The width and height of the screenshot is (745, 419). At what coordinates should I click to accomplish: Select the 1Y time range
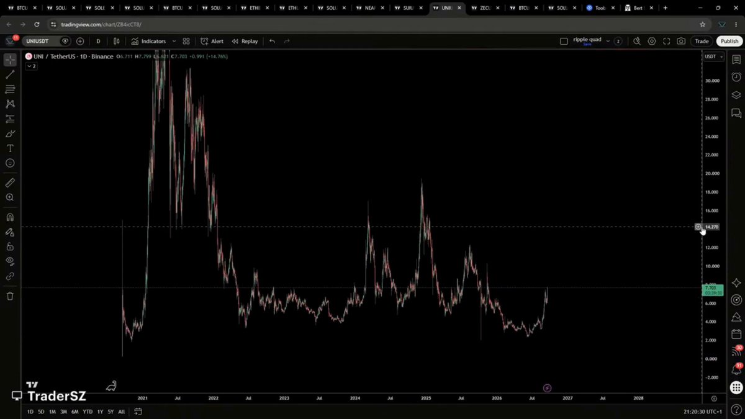pos(99,412)
